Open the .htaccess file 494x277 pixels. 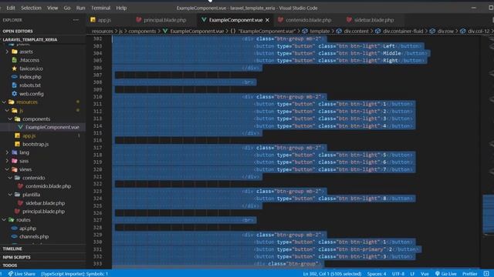29,60
